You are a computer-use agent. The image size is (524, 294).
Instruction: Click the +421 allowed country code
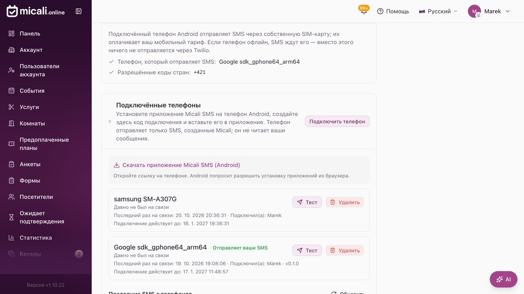coord(200,72)
